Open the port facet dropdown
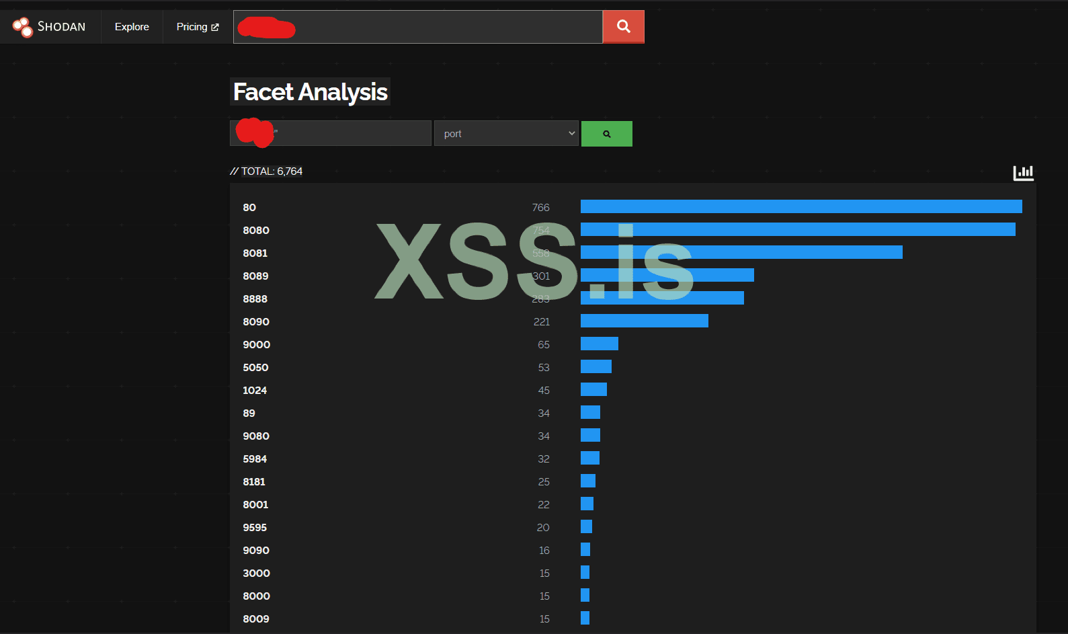Screen dimensions: 1068x634 (x=506, y=133)
